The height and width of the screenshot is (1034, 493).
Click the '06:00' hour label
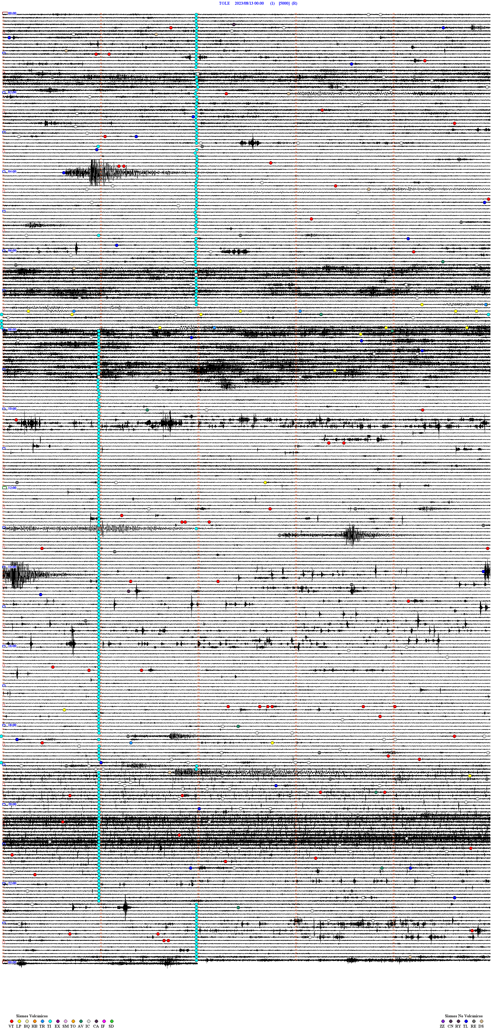tap(12, 251)
